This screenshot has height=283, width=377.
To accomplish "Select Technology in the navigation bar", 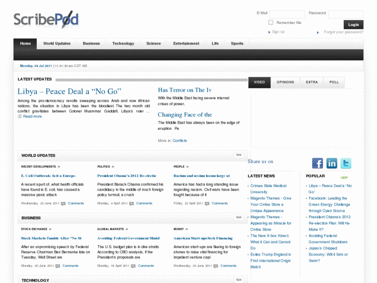I will 123,44.
